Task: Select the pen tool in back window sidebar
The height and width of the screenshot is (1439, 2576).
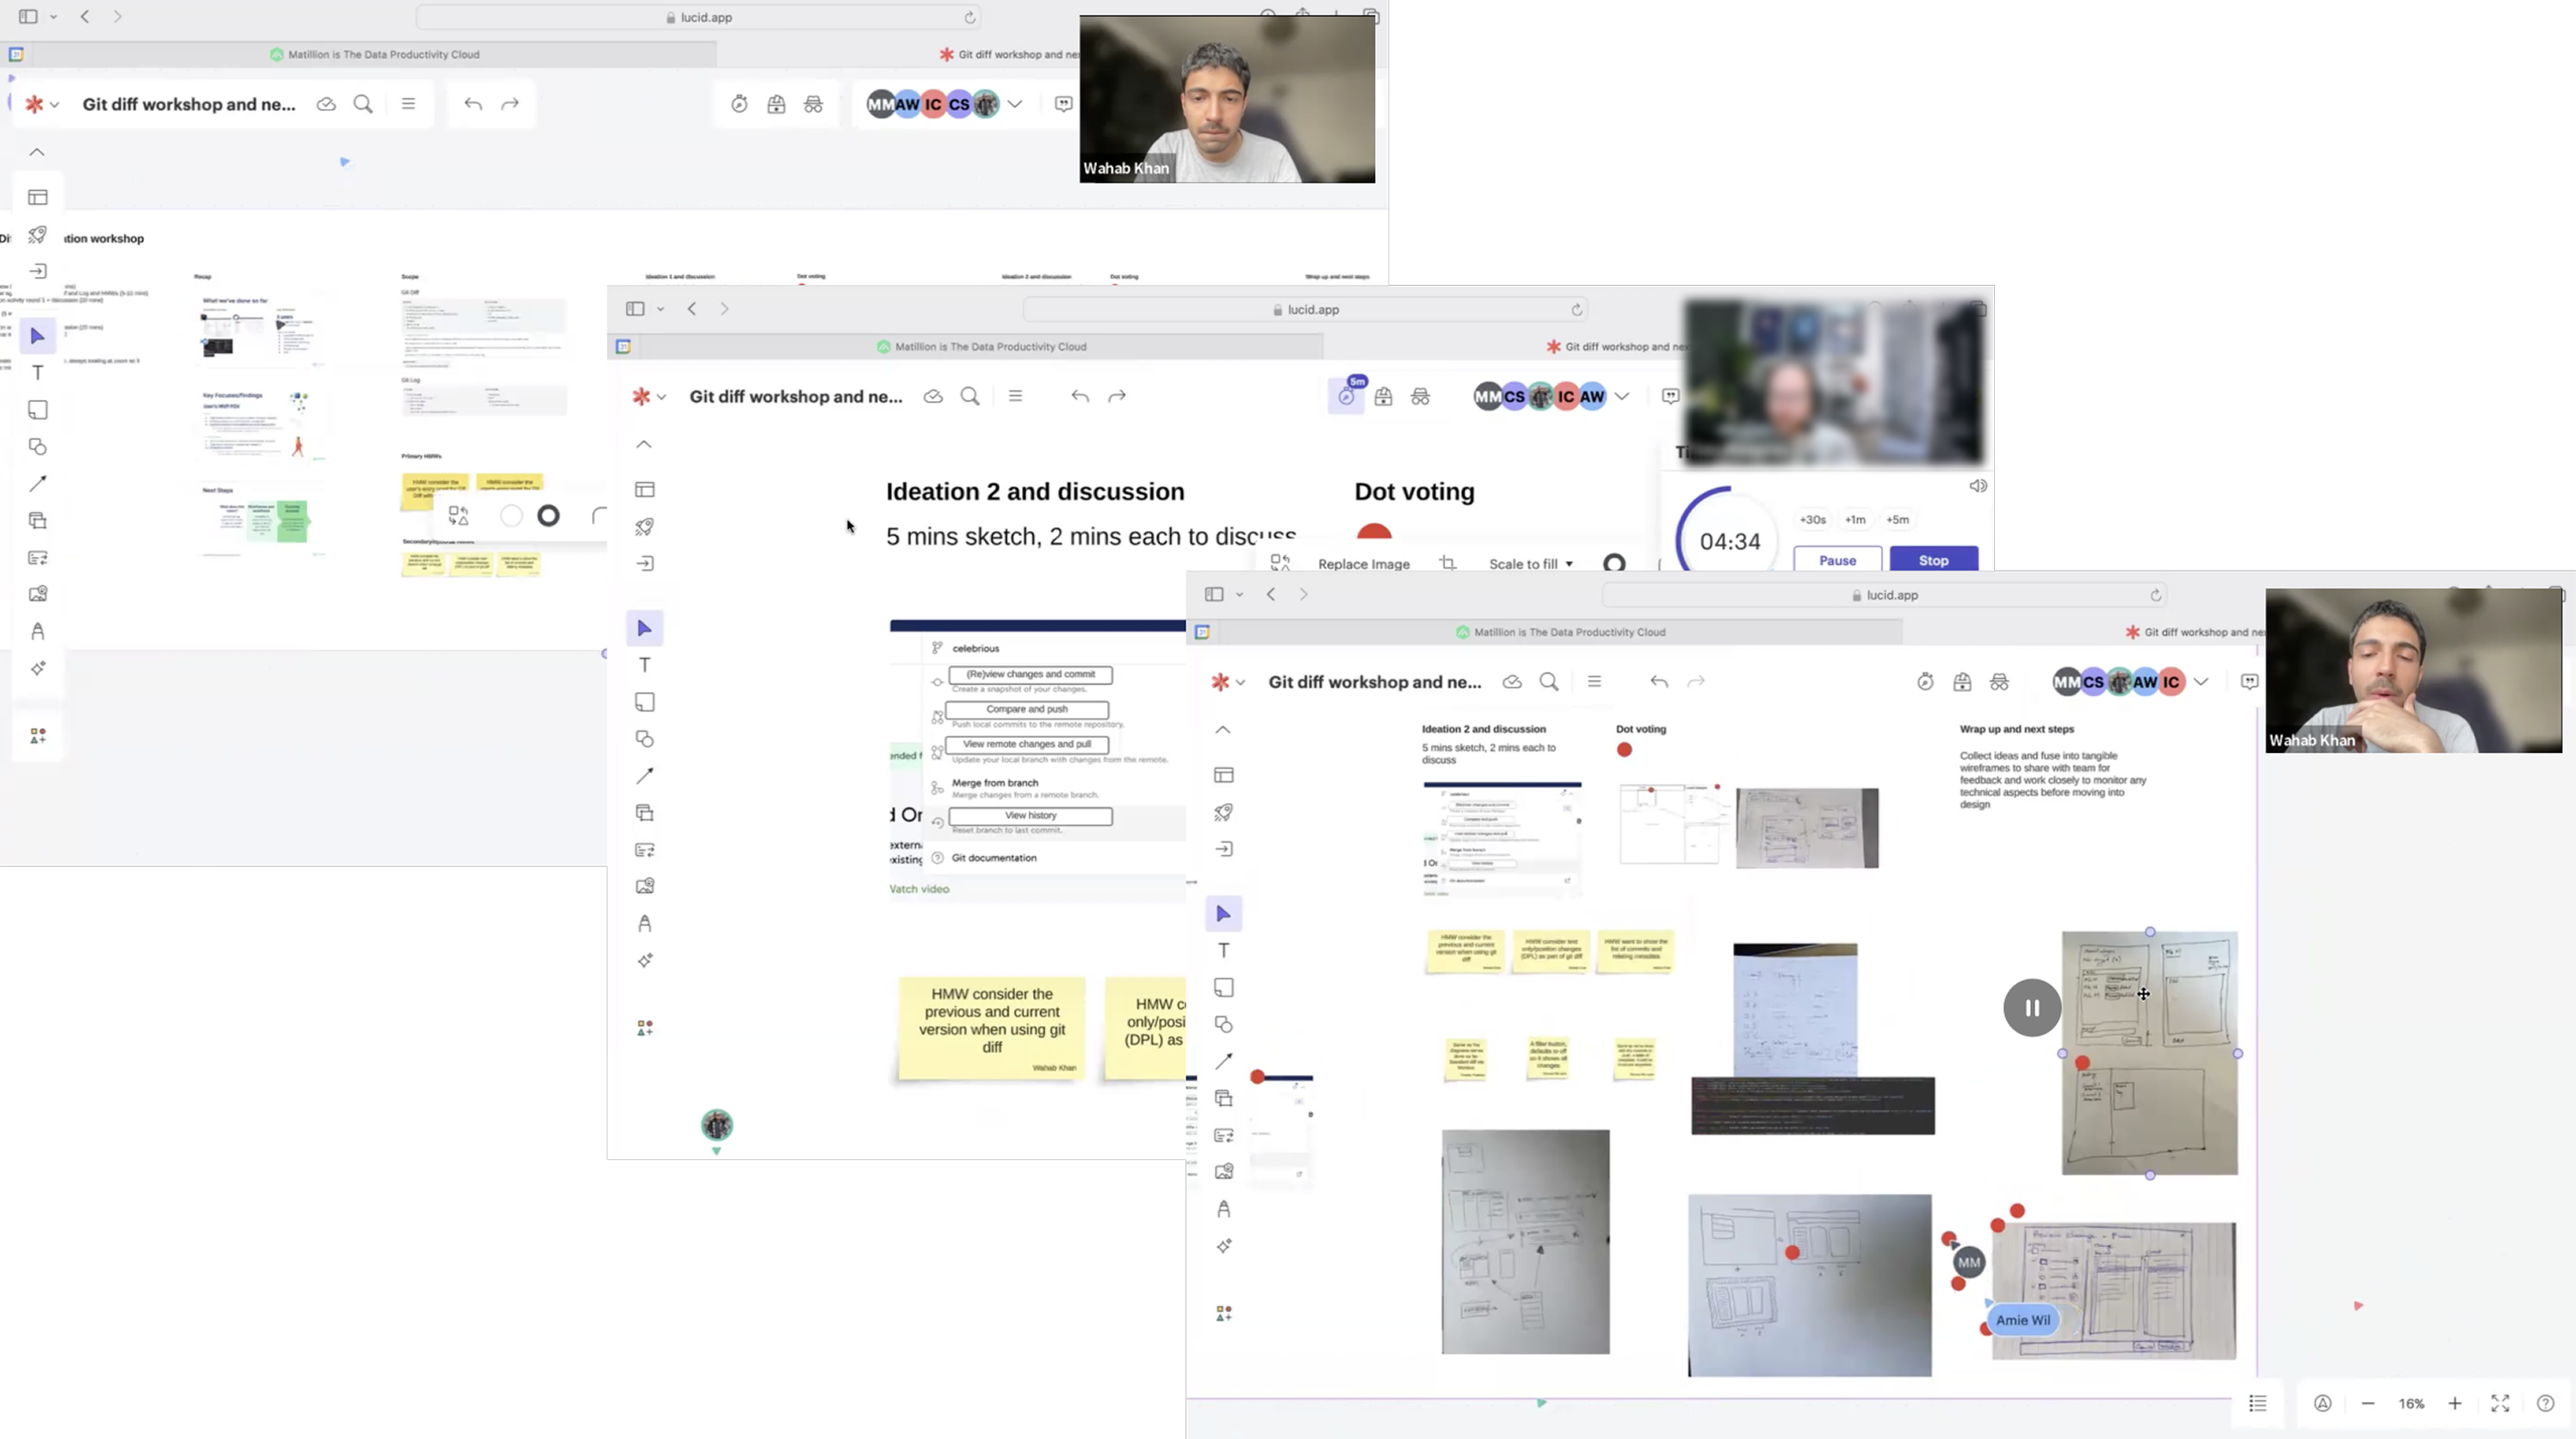Action: (38, 631)
